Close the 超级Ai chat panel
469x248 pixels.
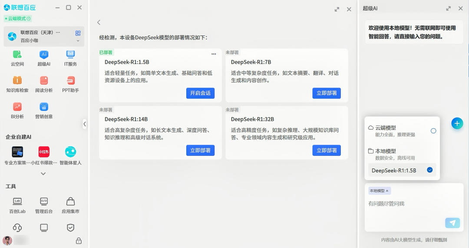click(461, 8)
